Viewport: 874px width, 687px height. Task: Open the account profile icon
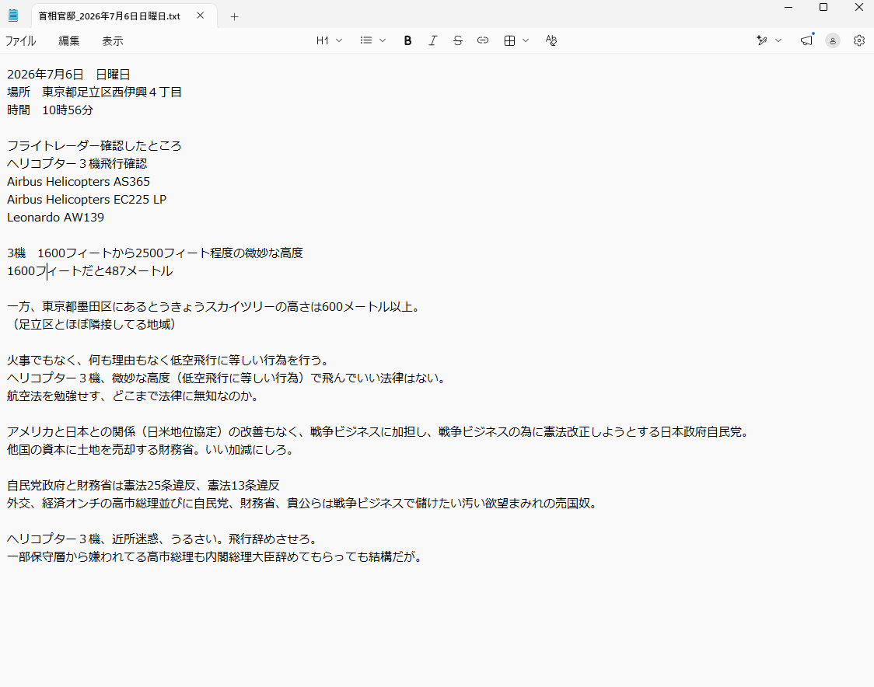[833, 40]
